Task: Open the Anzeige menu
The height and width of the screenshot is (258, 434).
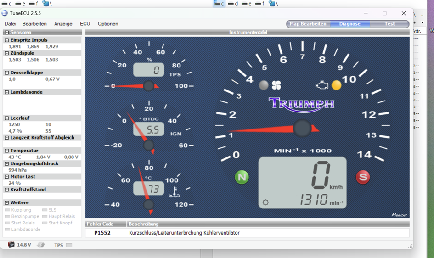Action: tap(63, 24)
